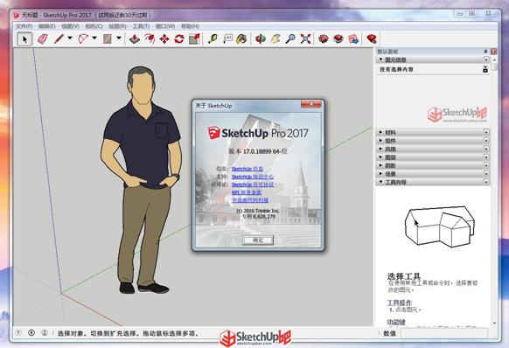Open the open source attribution link
Viewport: 509px width, 348px height.
point(250,200)
